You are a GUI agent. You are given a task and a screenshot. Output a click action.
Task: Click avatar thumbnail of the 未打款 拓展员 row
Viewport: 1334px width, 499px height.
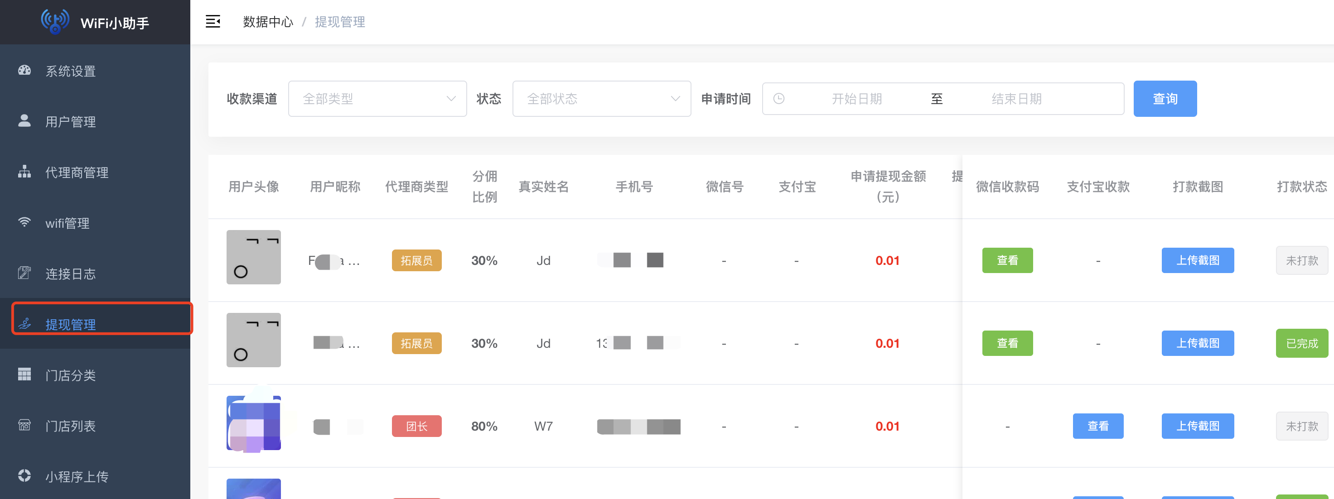[254, 257]
